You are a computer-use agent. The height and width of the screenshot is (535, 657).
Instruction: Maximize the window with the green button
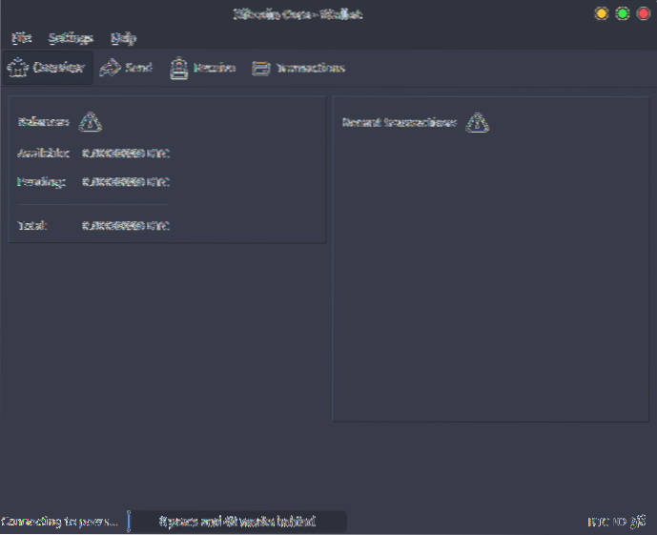click(622, 13)
